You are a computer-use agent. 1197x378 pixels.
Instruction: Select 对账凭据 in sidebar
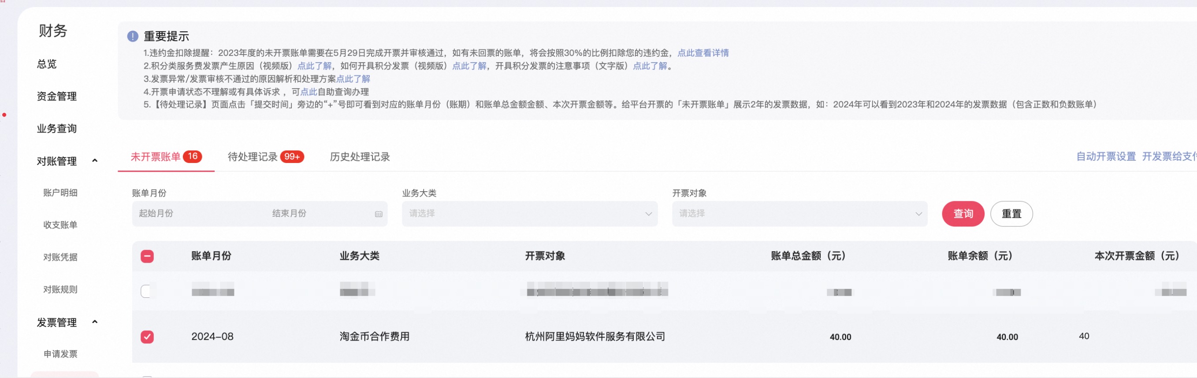[x=60, y=257]
